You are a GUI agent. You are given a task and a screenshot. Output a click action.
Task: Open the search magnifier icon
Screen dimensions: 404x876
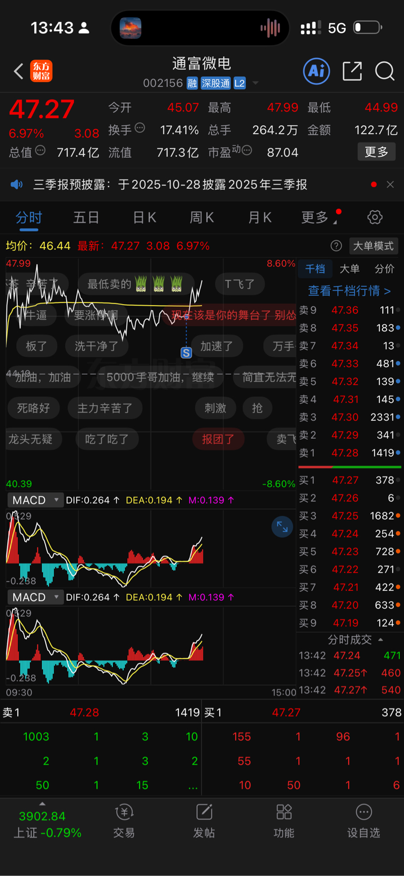click(385, 71)
